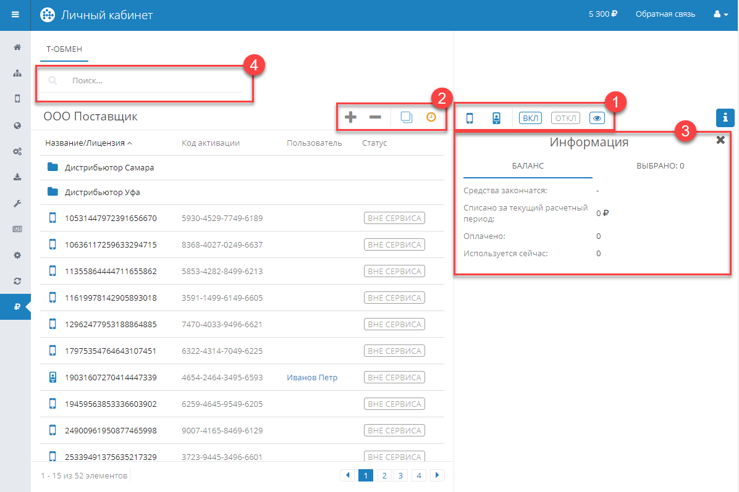Select the Т-ОБМЕН tab
The width and height of the screenshot is (739, 492).
coord(64,49)
